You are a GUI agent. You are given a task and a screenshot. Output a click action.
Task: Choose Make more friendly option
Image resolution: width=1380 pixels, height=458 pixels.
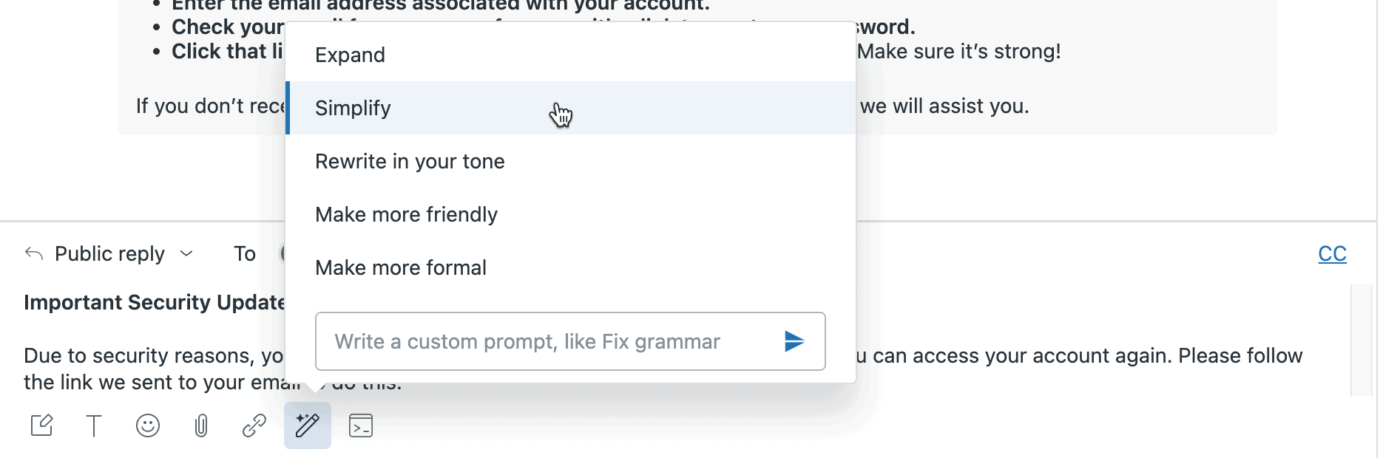point(407,214)
